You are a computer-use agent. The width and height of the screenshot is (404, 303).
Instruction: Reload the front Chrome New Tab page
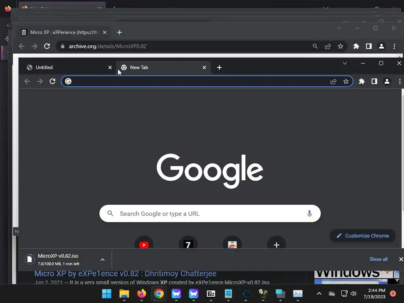(52, 81)
